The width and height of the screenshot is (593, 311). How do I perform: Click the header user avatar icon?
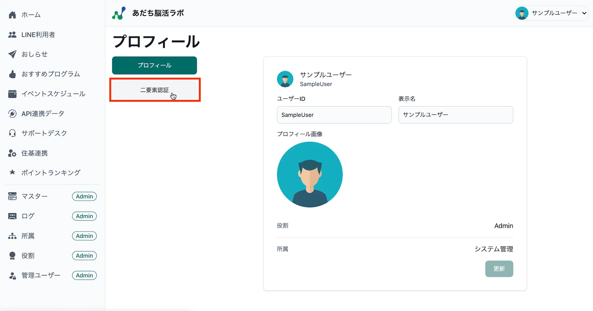coord(522,13)
